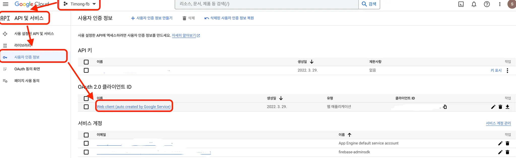Activate Cloud Shell terminal icon
516x158 pixels.
pyautogui.click(x=461, y=4)
